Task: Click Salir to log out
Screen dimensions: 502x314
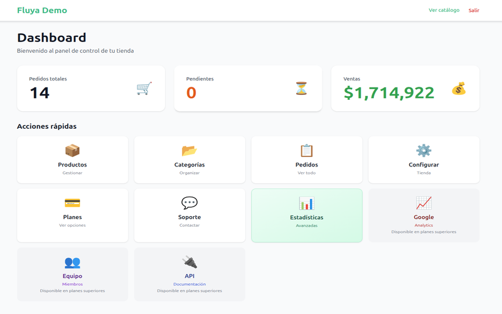Action: 474,10
